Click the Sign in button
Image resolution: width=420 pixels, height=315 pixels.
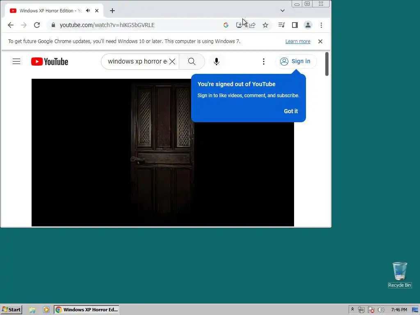click(295, 62)
